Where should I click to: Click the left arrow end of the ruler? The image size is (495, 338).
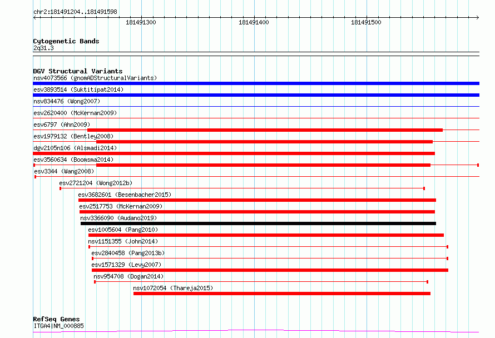[x=34, y=18]
